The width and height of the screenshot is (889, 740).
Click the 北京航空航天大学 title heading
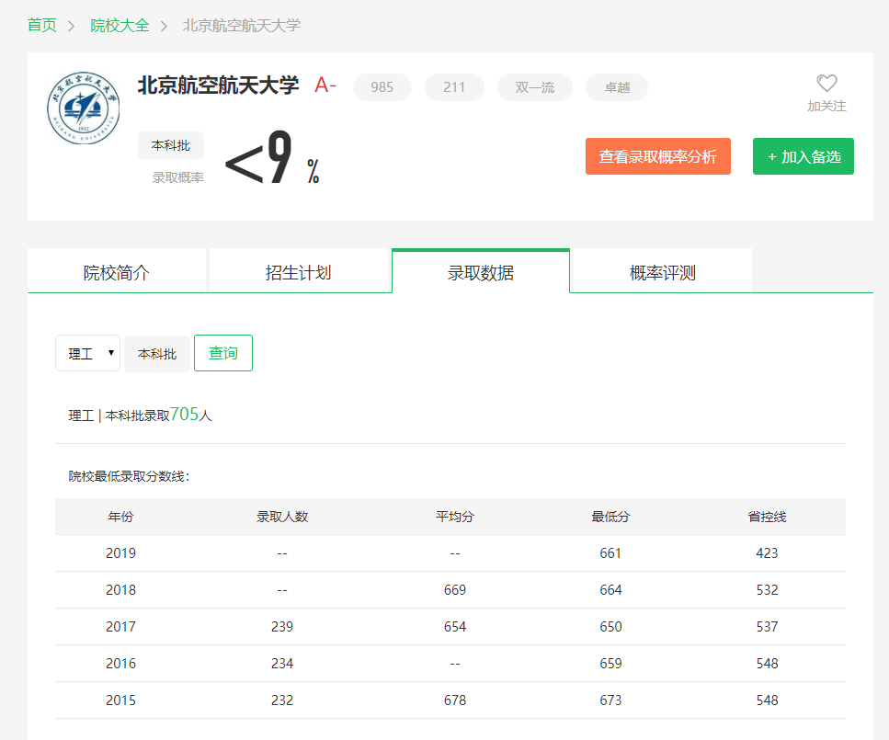tap(218, 85)
